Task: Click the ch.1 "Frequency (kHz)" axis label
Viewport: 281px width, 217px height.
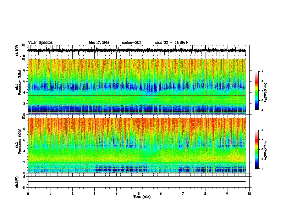Action: pyautogui.click(x=20, y=83)
